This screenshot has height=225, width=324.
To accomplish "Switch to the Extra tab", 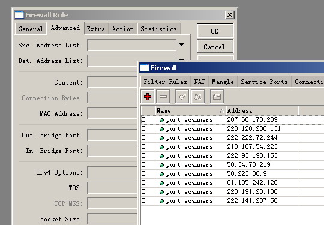I will 96,29.
